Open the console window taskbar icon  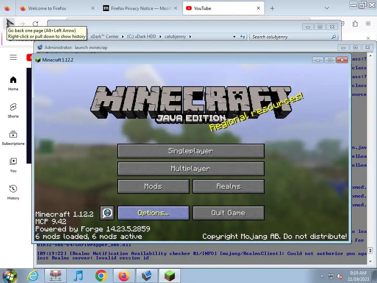pos(147,276)
